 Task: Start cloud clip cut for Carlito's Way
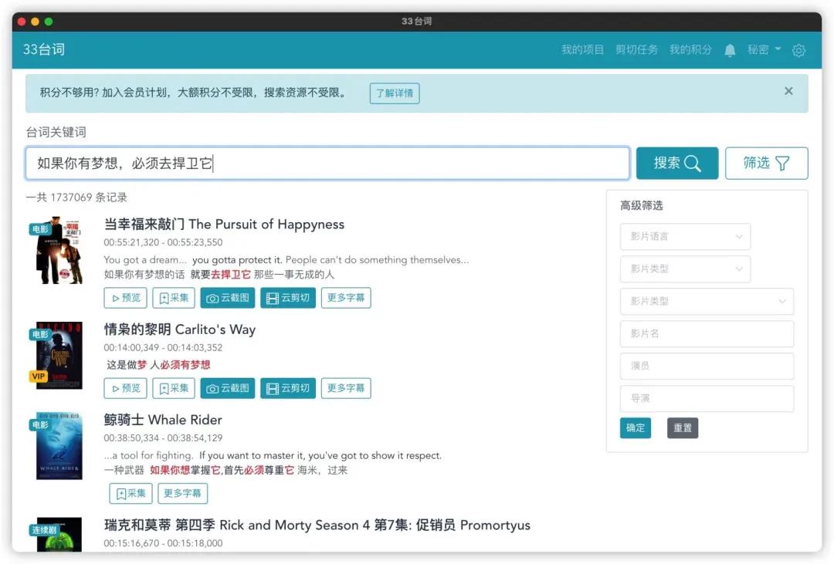tap(288, 388)
